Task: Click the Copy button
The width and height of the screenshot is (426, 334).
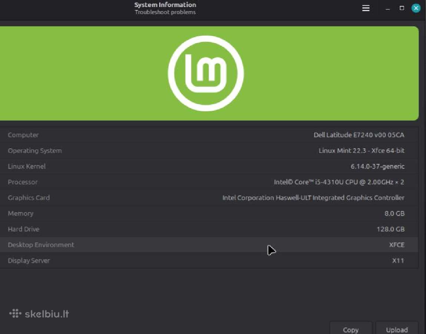Action: point(351,328)
